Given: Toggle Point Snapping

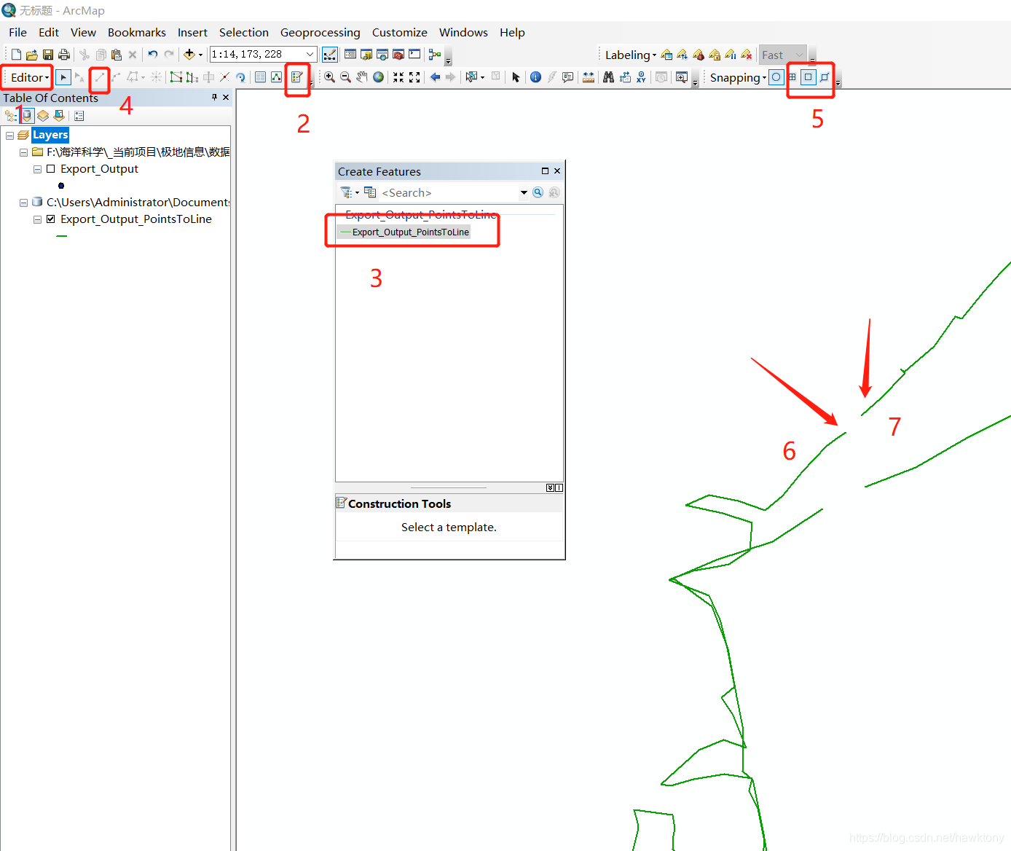Looking at the screenshot, I should pos(776,77).
